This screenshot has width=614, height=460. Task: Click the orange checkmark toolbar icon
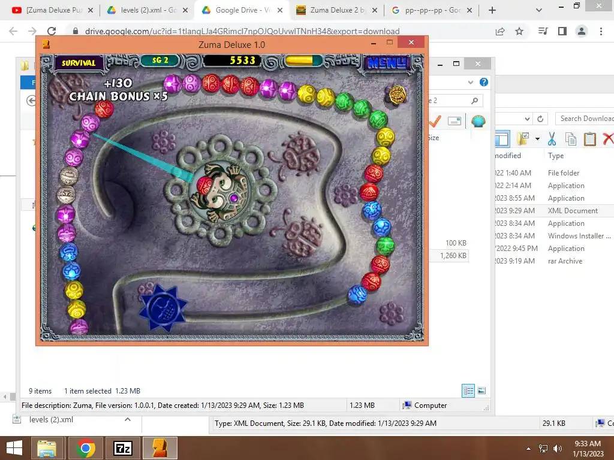tap(435, 121)
